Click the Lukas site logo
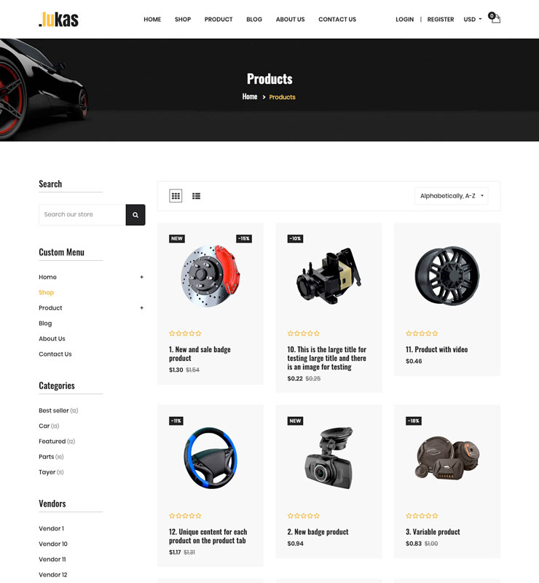 point(59,20)
